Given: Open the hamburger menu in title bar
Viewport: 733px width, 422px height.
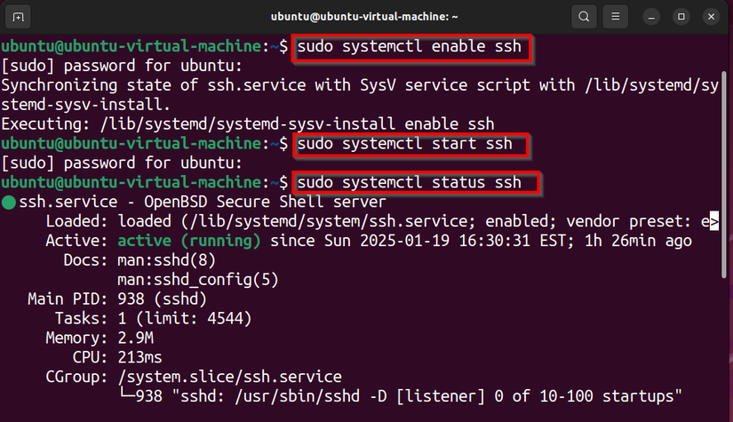Looking at the screenshot, I should tap(616, 16).
